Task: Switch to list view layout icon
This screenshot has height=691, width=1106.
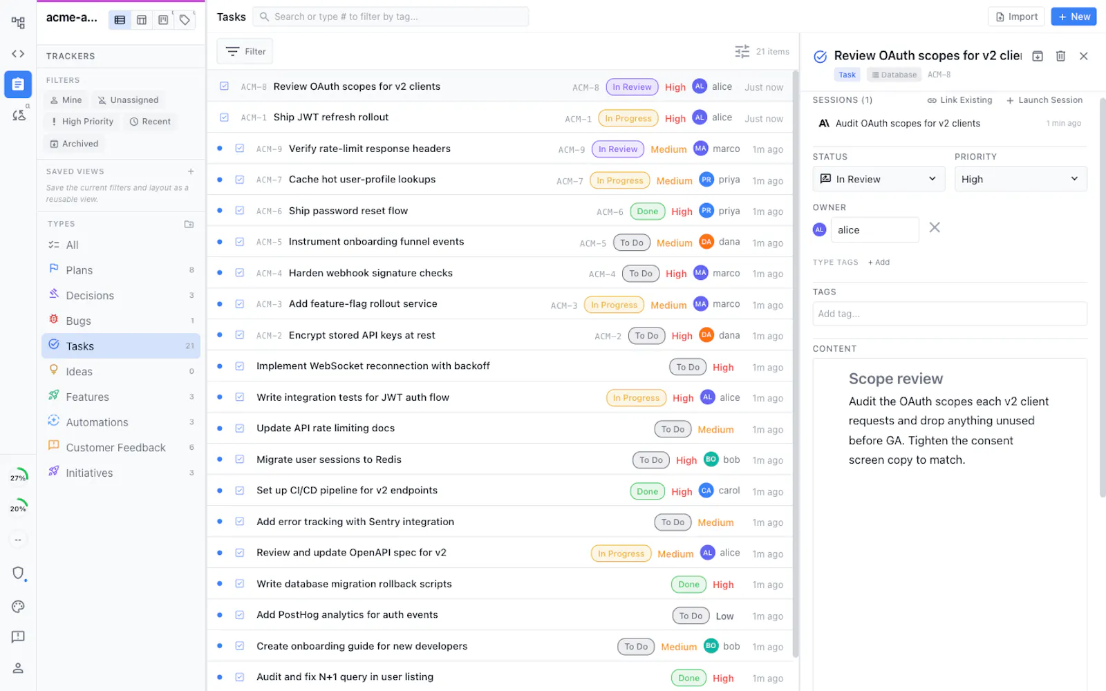Action: 120,20
